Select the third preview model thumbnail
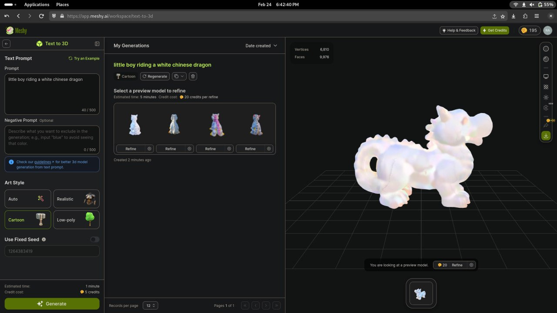 tap(216, 124)
